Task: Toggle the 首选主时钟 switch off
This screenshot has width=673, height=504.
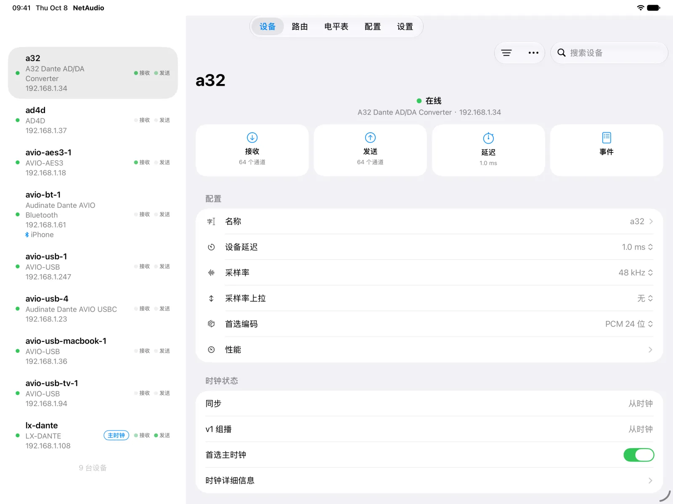Action: tap(639, 455)
